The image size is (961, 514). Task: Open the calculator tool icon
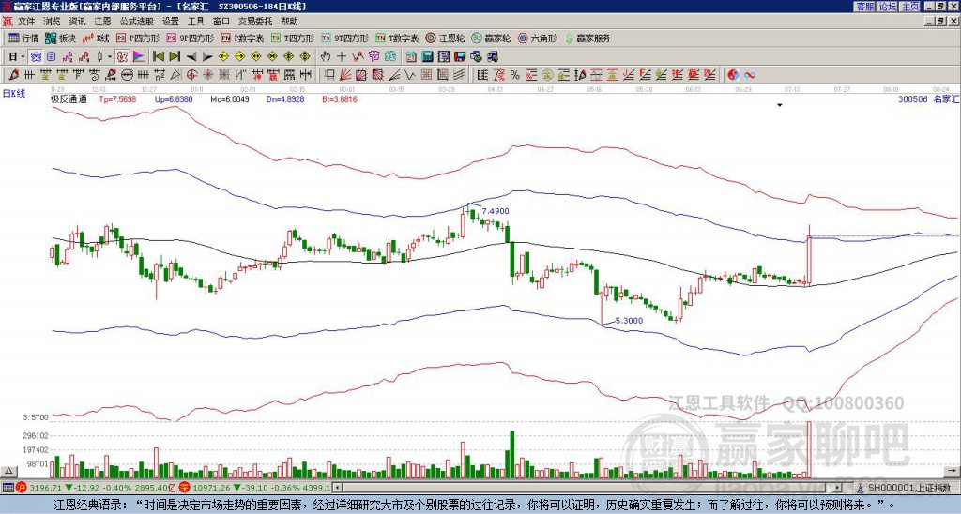[427, 57]
